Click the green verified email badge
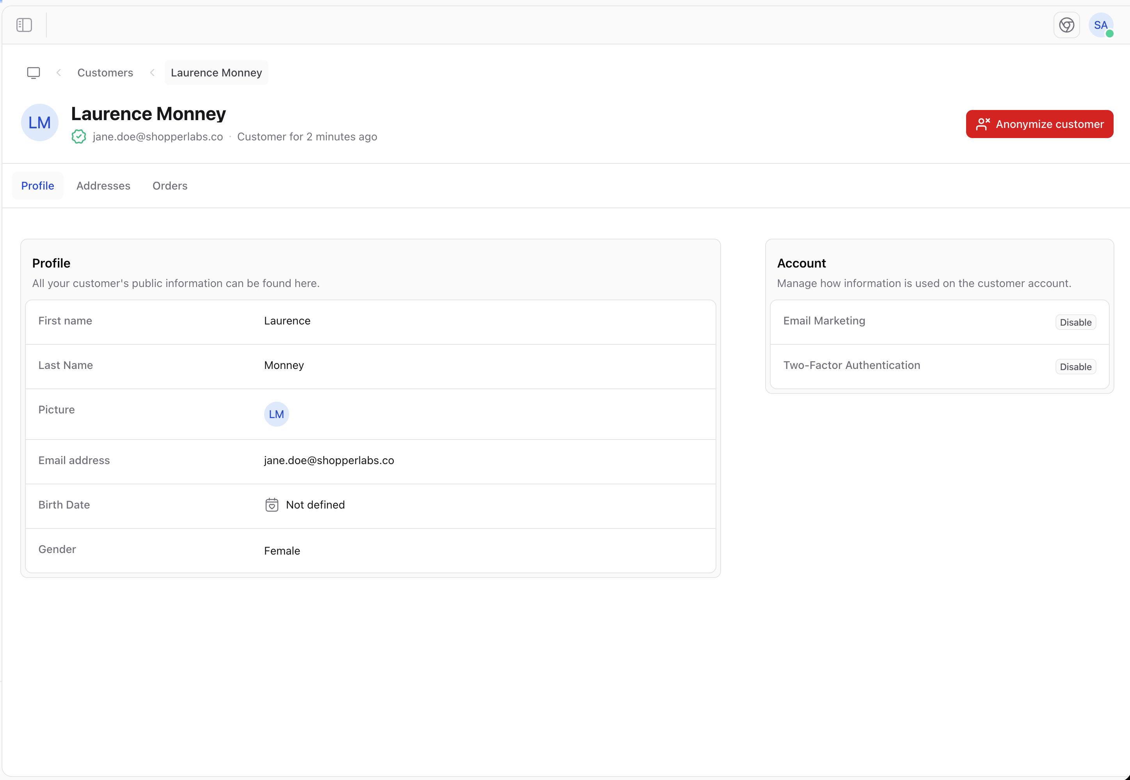The image size is (1130, 780). coord(79,137)
